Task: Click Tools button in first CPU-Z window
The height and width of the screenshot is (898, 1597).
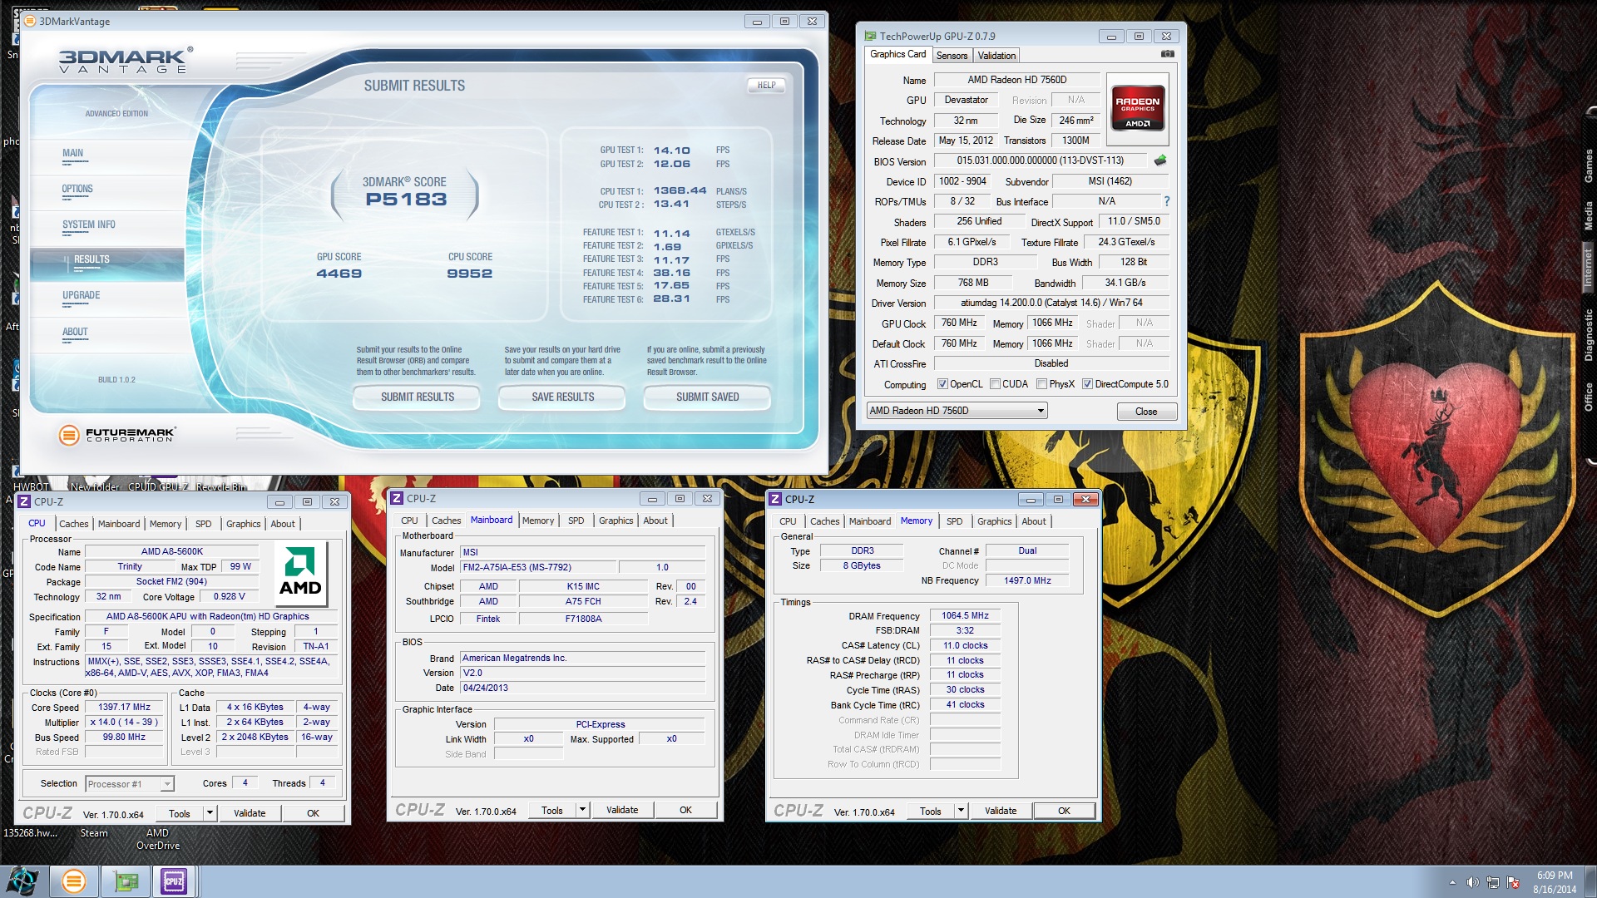Action: click(x=180, y=813)
